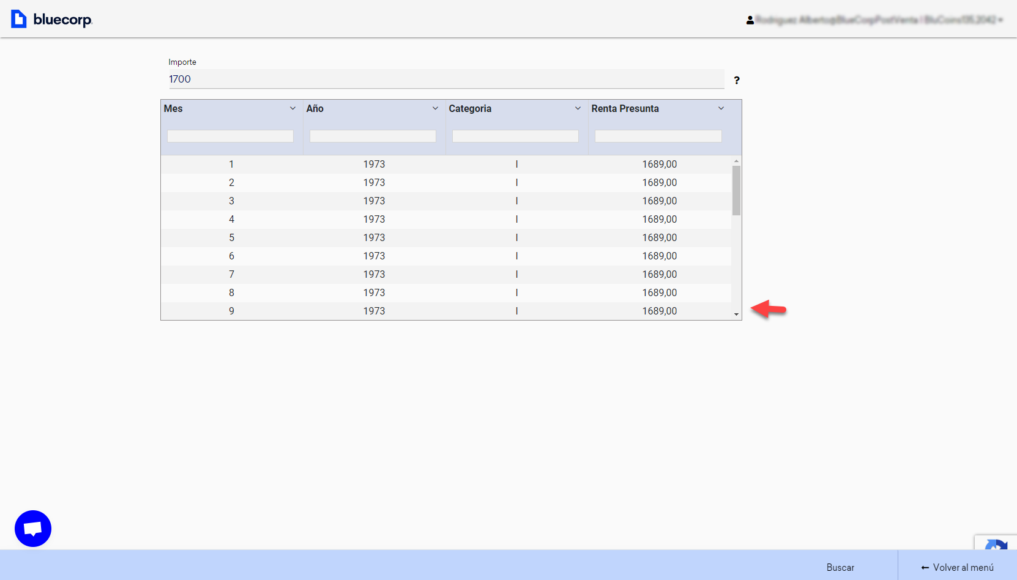Click the Año column filter box

(x=373, y=136)
